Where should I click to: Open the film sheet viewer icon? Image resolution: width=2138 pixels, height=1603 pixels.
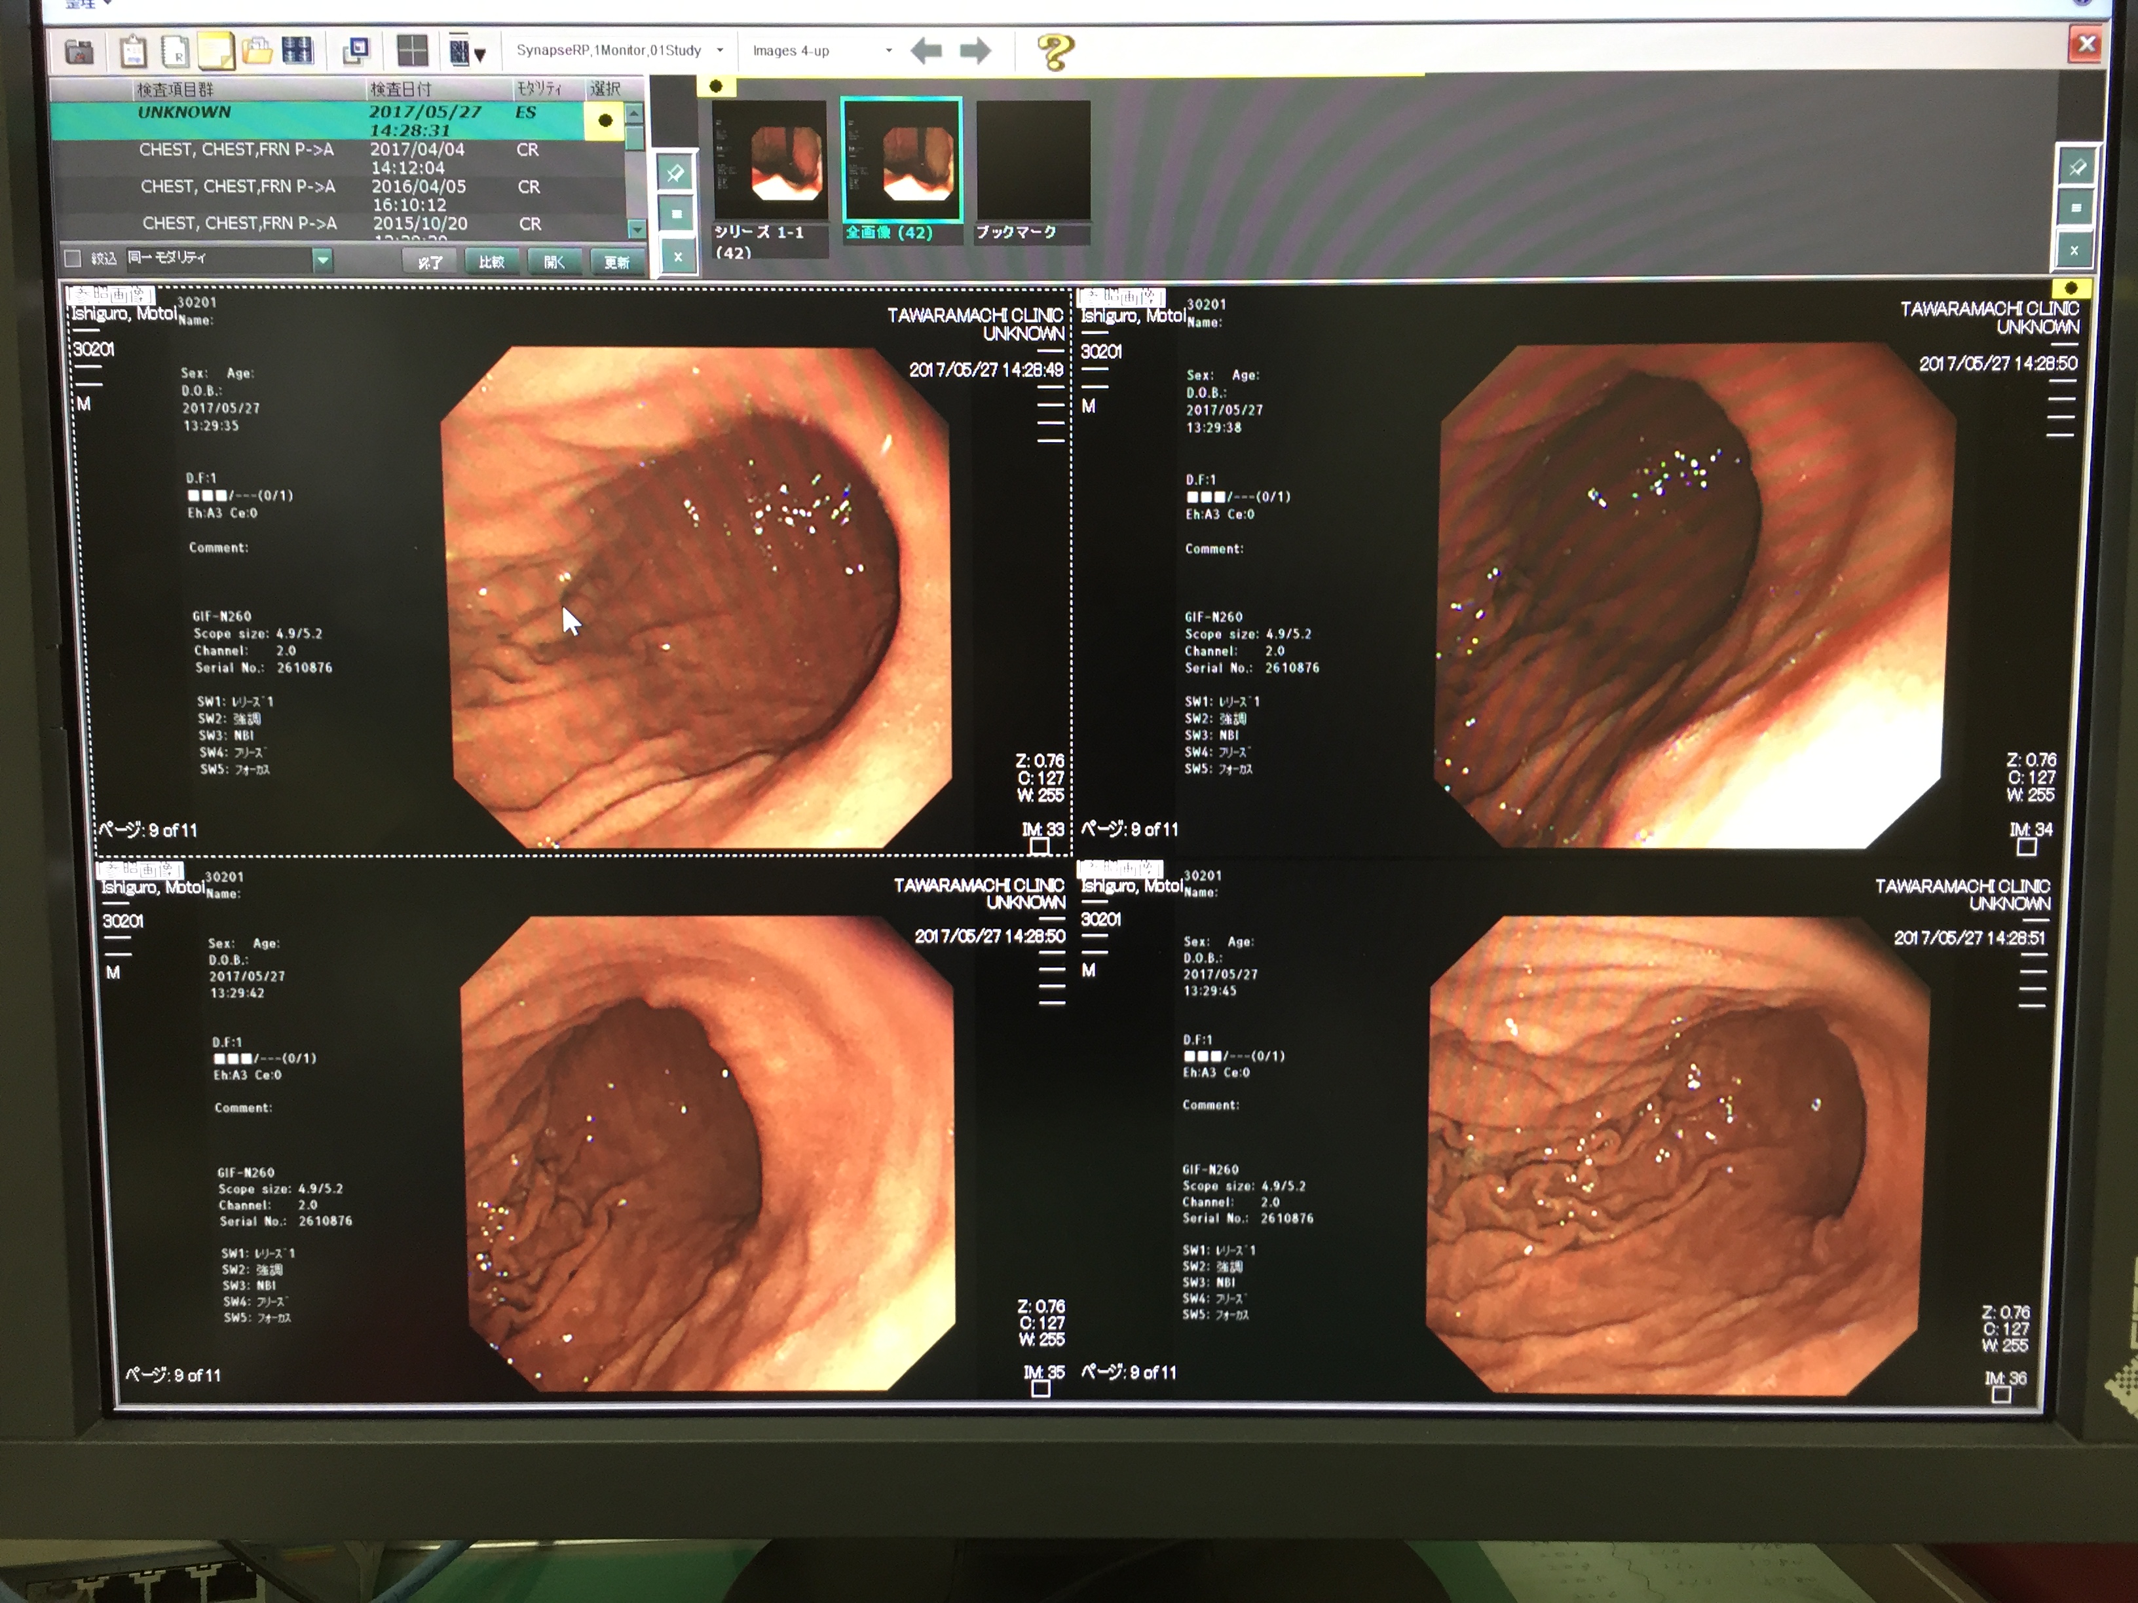coord(297,50)
